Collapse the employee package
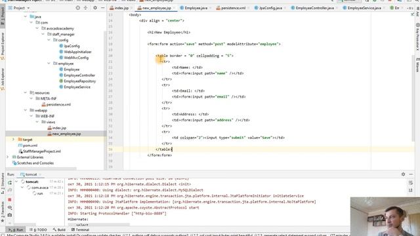Screen dimensions: 420x236 point(49,64)
